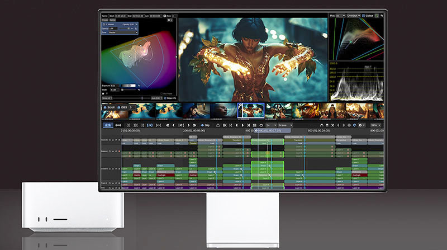
Task: Click the list options icon above color wheel
Action: [x=170, y=20]
